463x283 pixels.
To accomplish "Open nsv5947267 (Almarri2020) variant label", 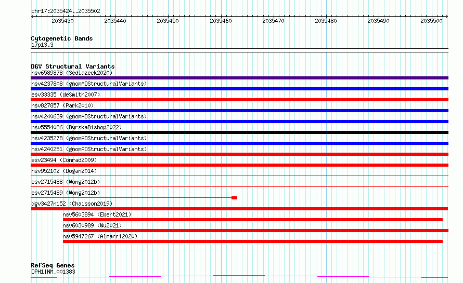I will pos(100,236).
